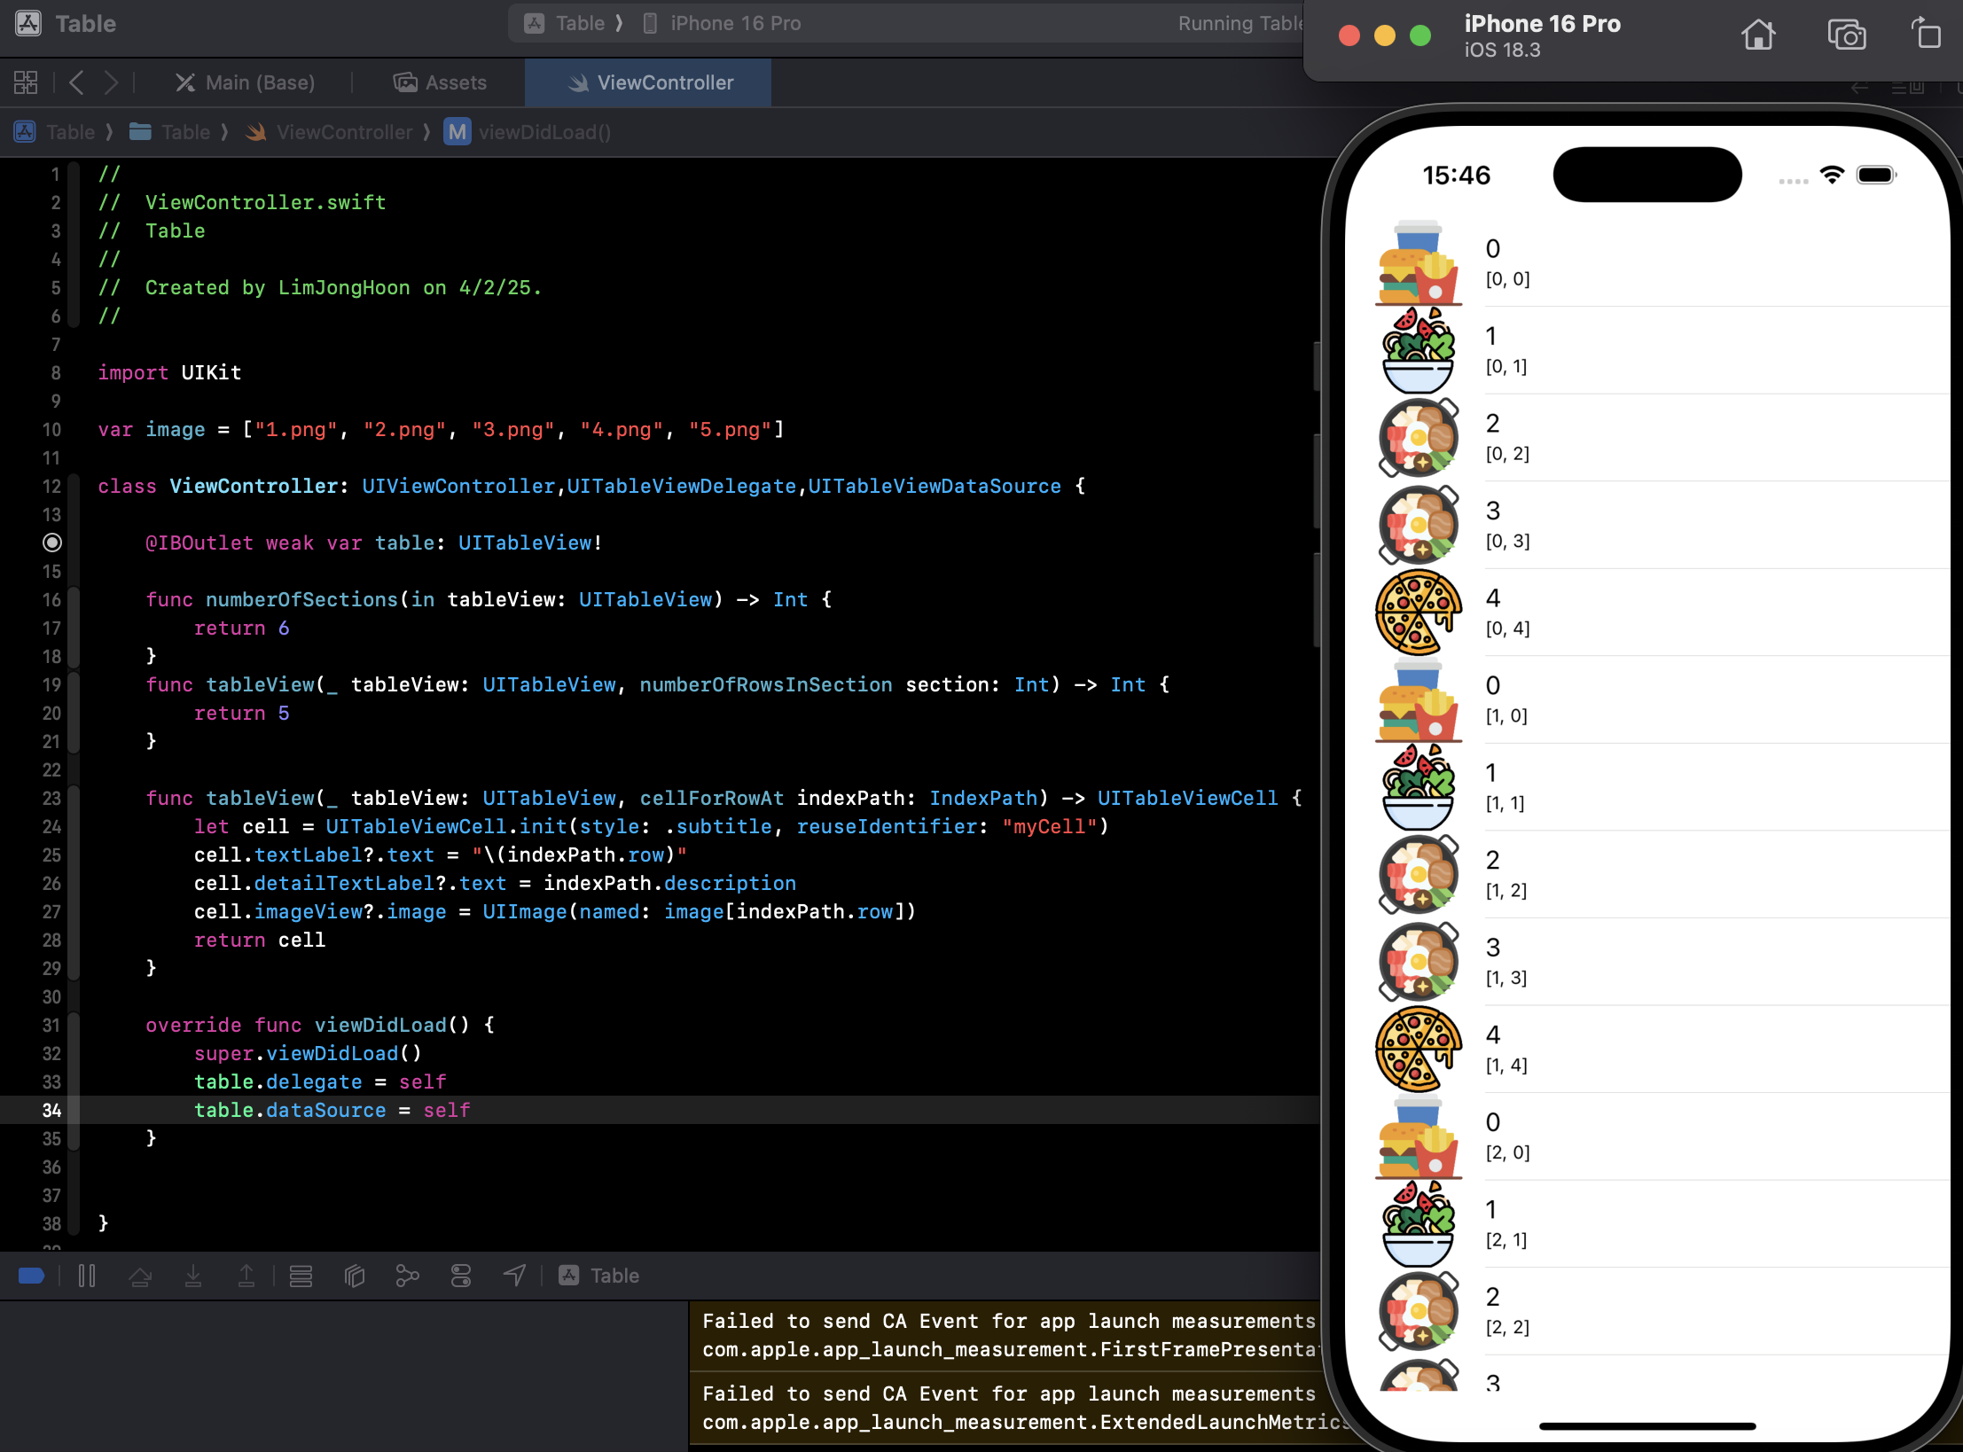1963x1452 pixels.
Task: Click the Debug View Hierarchy icon
Action: pyautogui.click(x=355, y=1276)
